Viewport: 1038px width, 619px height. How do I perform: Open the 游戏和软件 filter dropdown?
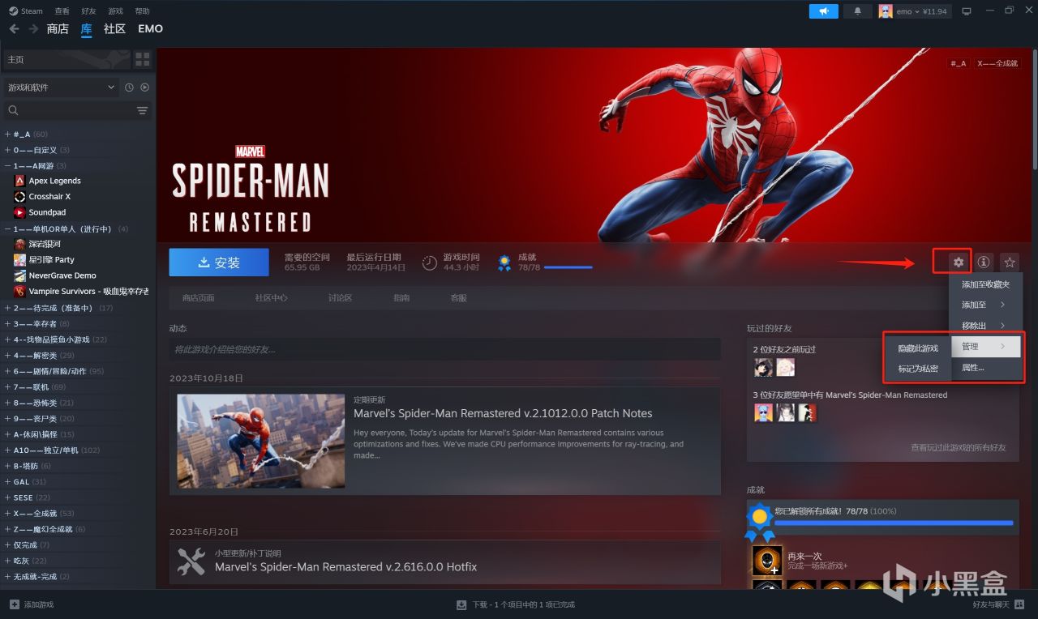62,88
